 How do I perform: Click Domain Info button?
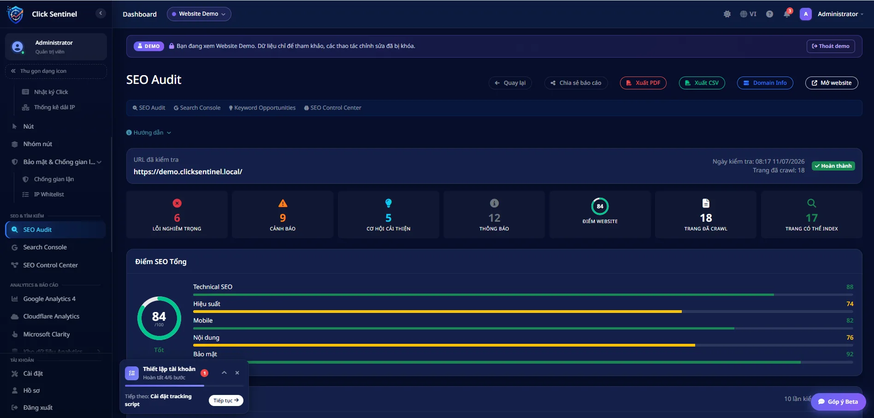coord(765,83)
